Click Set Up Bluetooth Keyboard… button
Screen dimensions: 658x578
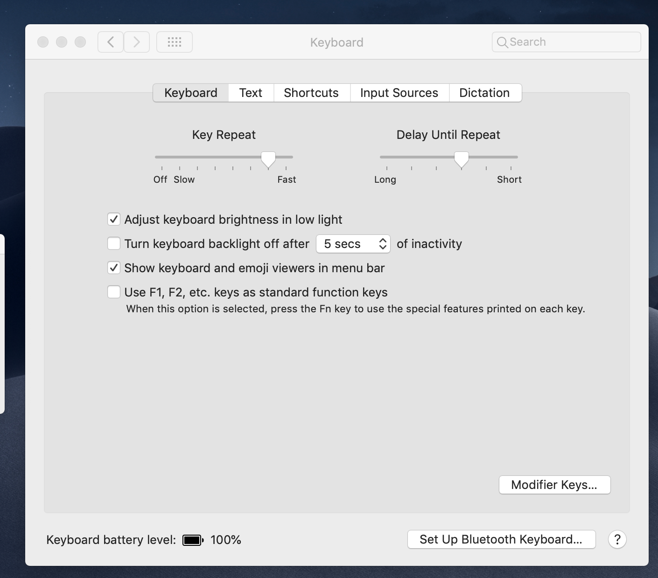pyautogui.click(x=501, y=539)
